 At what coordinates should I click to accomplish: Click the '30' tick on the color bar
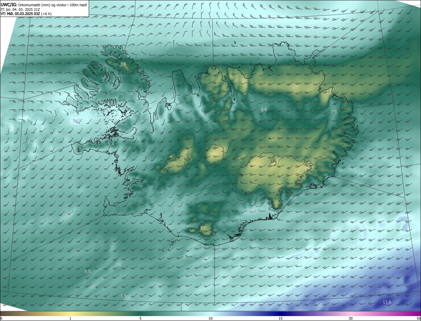coord(351,318)
